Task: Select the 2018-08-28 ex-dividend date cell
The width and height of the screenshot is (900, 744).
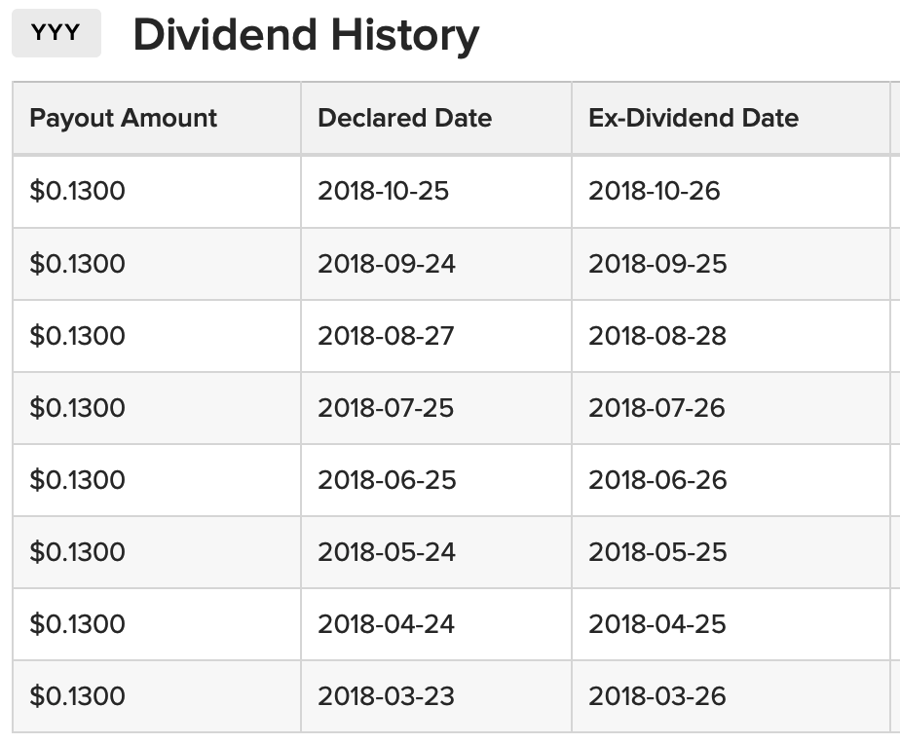Action: [x=657, y=336]
